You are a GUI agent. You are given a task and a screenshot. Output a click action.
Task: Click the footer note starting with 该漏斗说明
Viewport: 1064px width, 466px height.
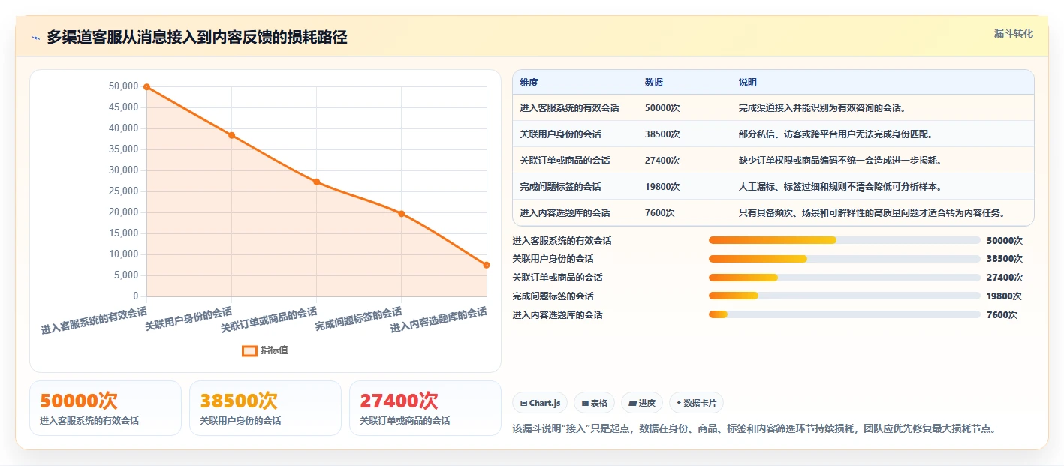754,428
